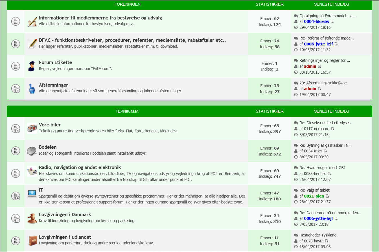Open the Vore biler forum
Screen dimensions: 379x252
click(x=50, y=125)
